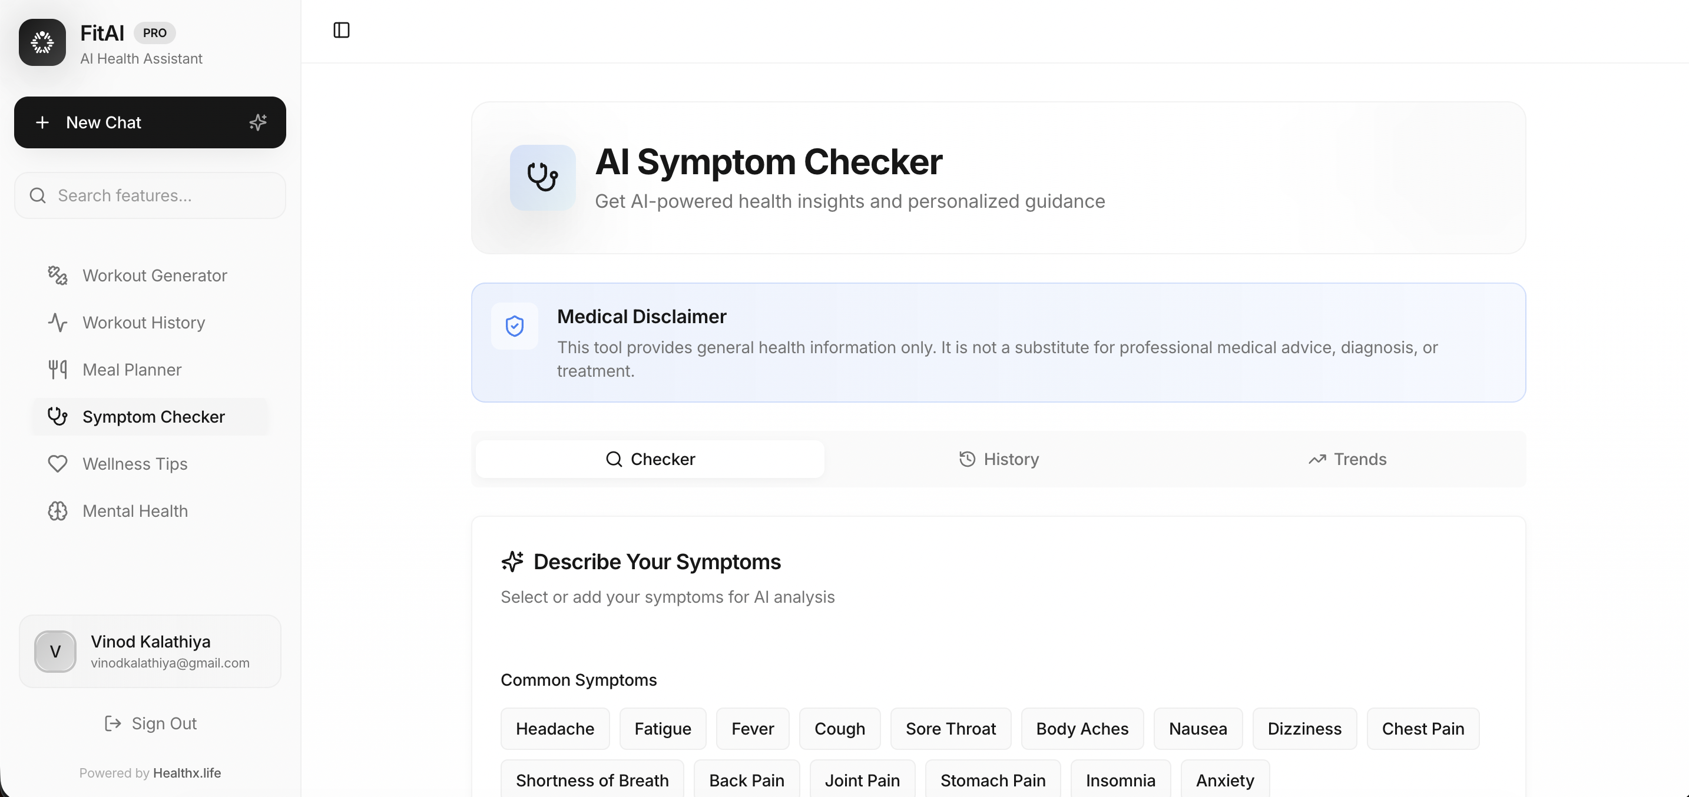Click the Medical Disclaimer shield icon
1689x797 pixels.
point(515,326)
